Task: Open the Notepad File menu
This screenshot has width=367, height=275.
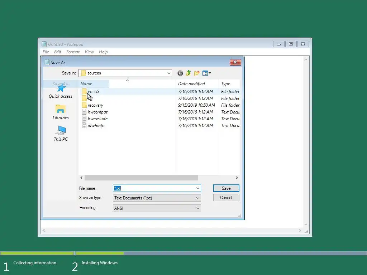Action: pyautogui.click(x=46, y=52)
